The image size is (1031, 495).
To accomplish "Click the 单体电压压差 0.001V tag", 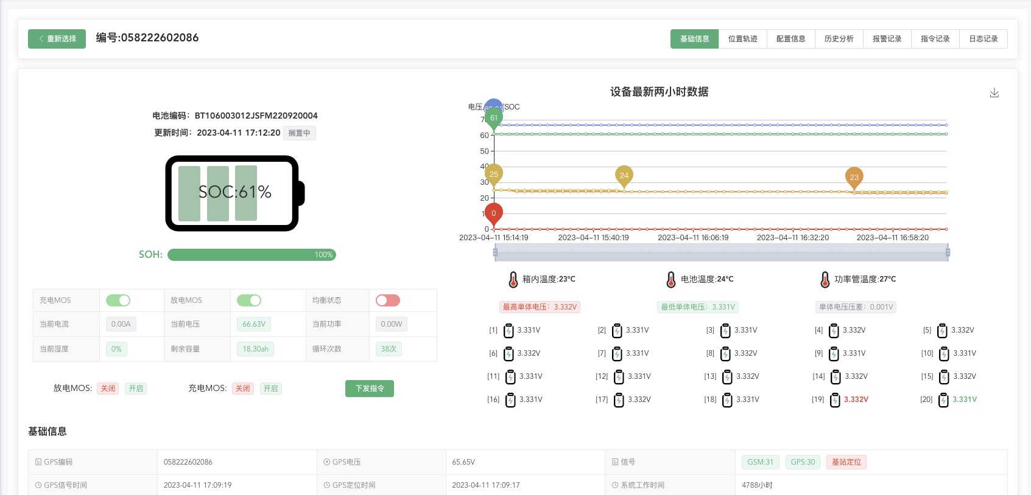I will point(856,307).
